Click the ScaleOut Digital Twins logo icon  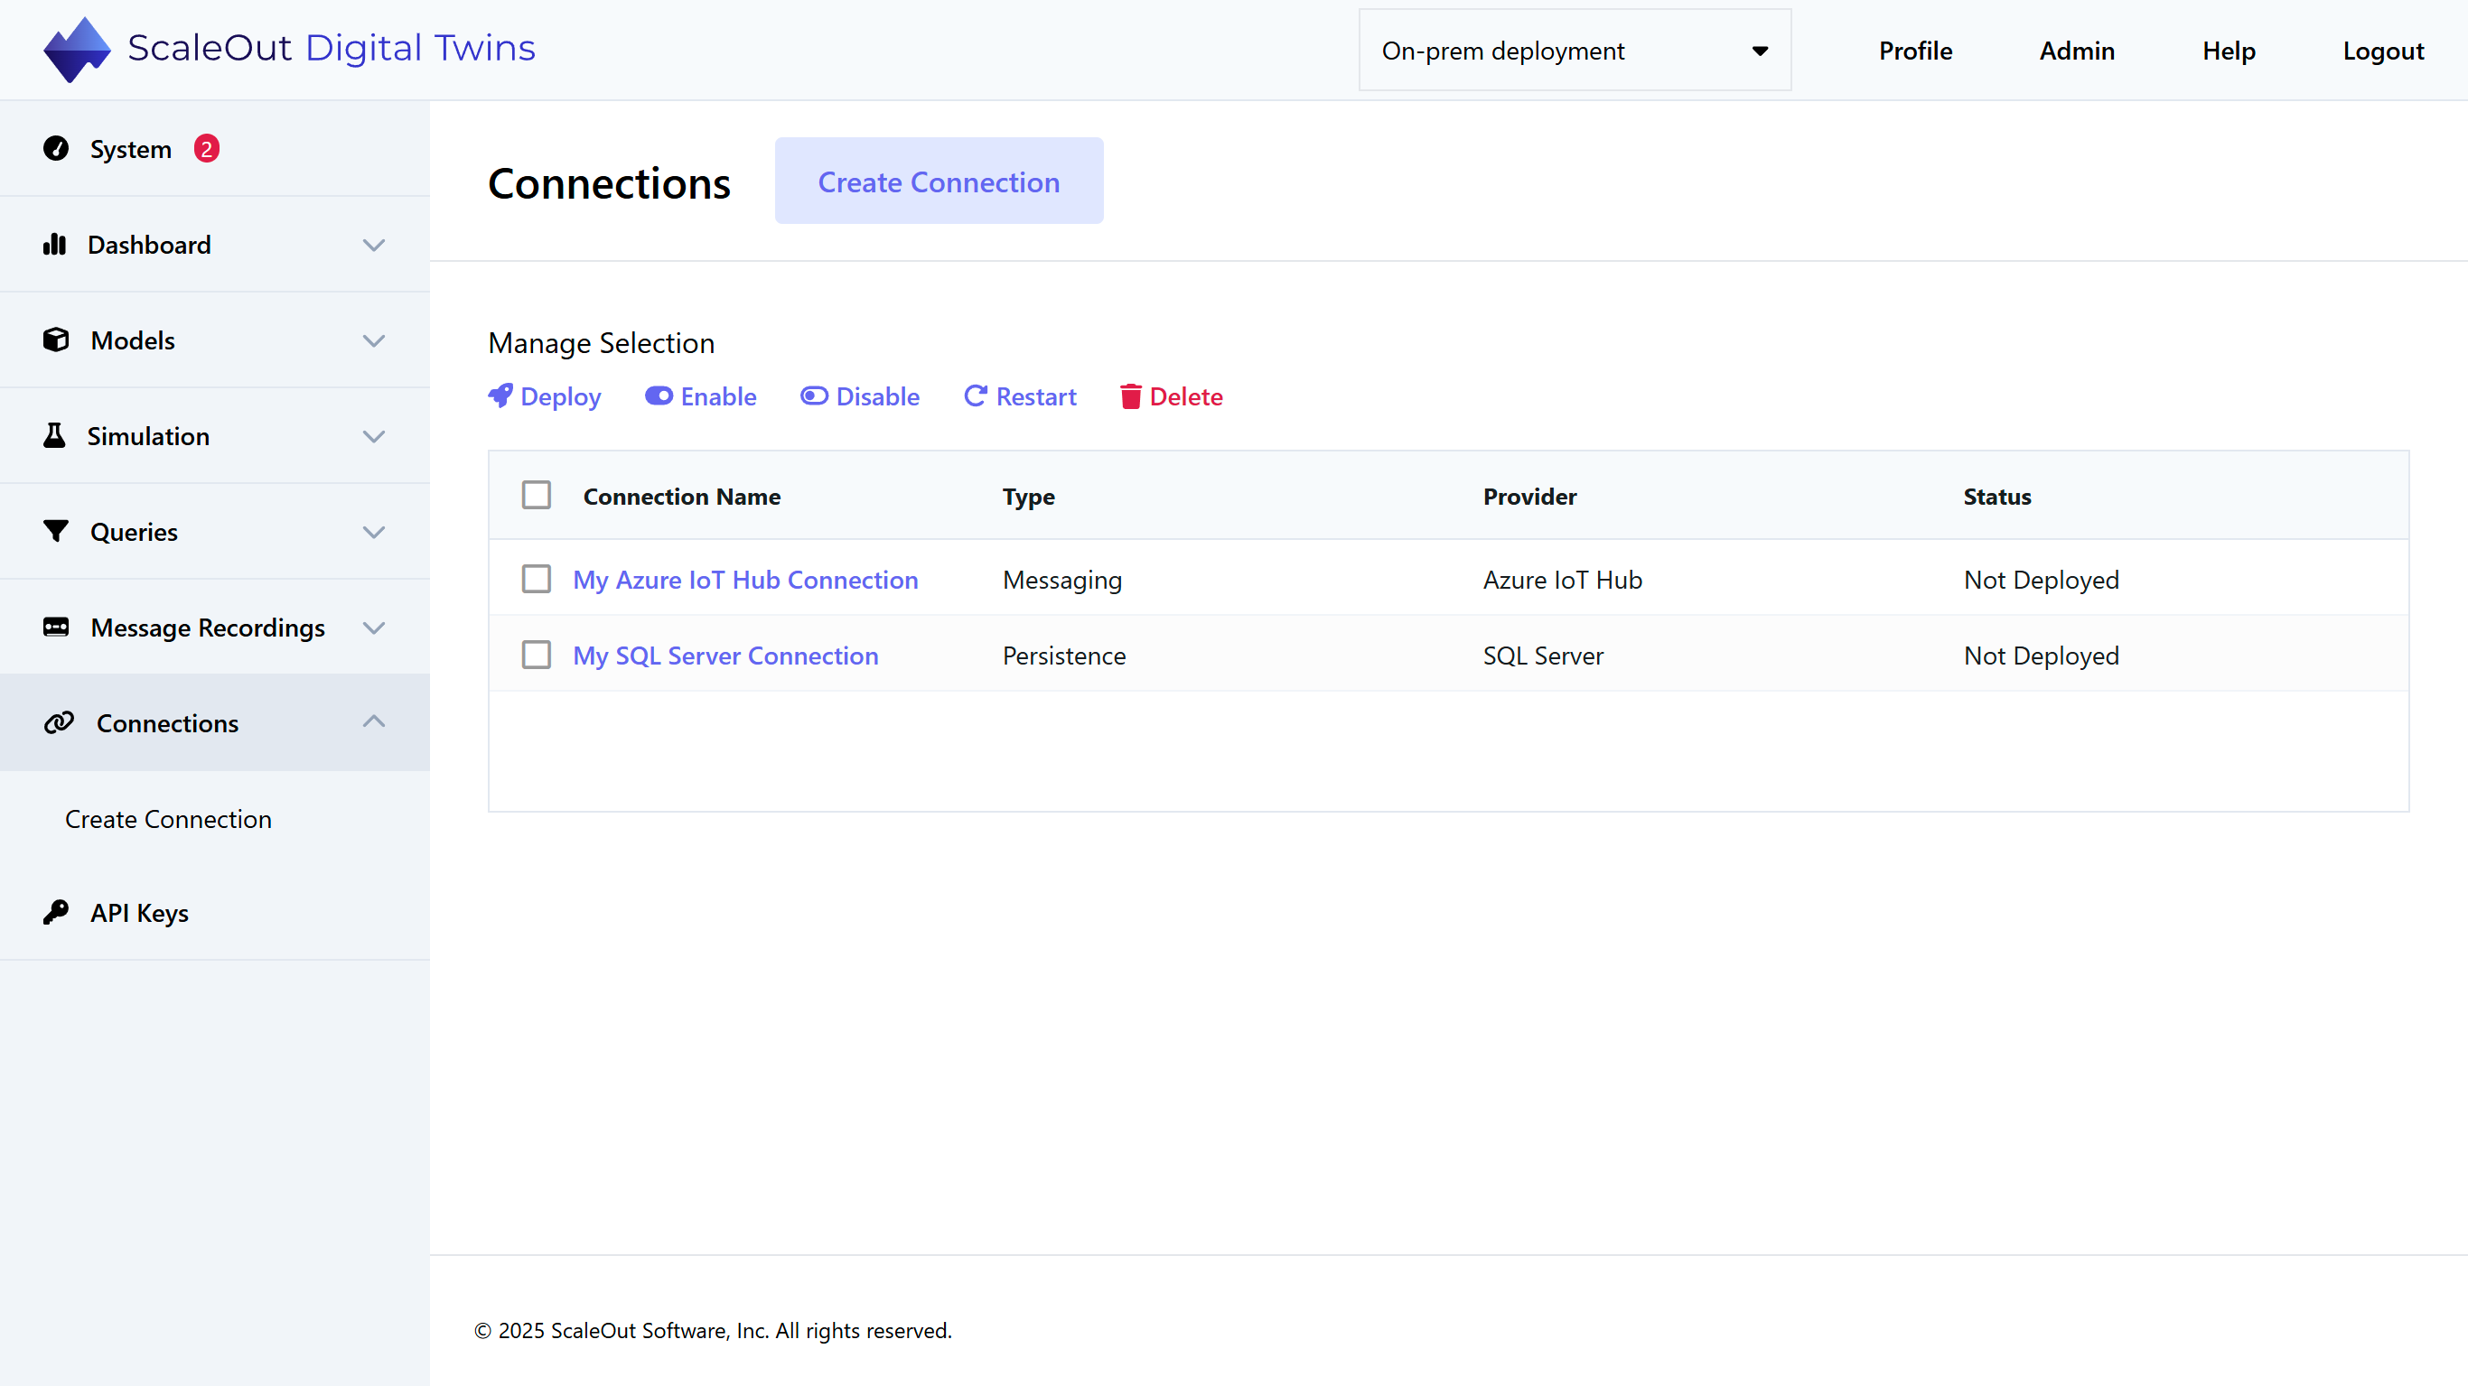pos(77,49)
